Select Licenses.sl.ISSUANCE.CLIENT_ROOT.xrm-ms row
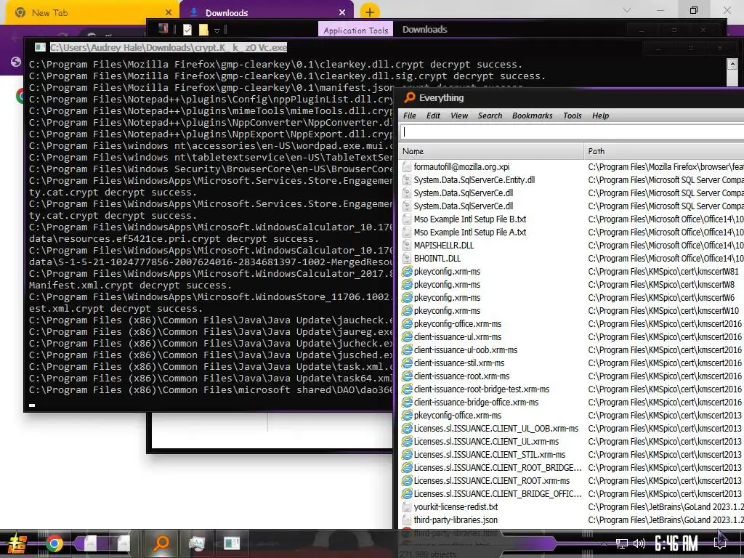 click(492, 481)
